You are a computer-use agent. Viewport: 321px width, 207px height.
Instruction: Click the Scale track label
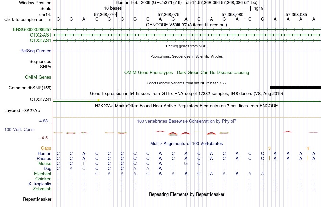(x=46, y=8)
